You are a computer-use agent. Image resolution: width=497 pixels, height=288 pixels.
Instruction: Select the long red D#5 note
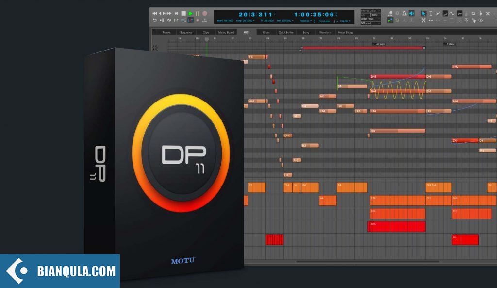point(398,76)
